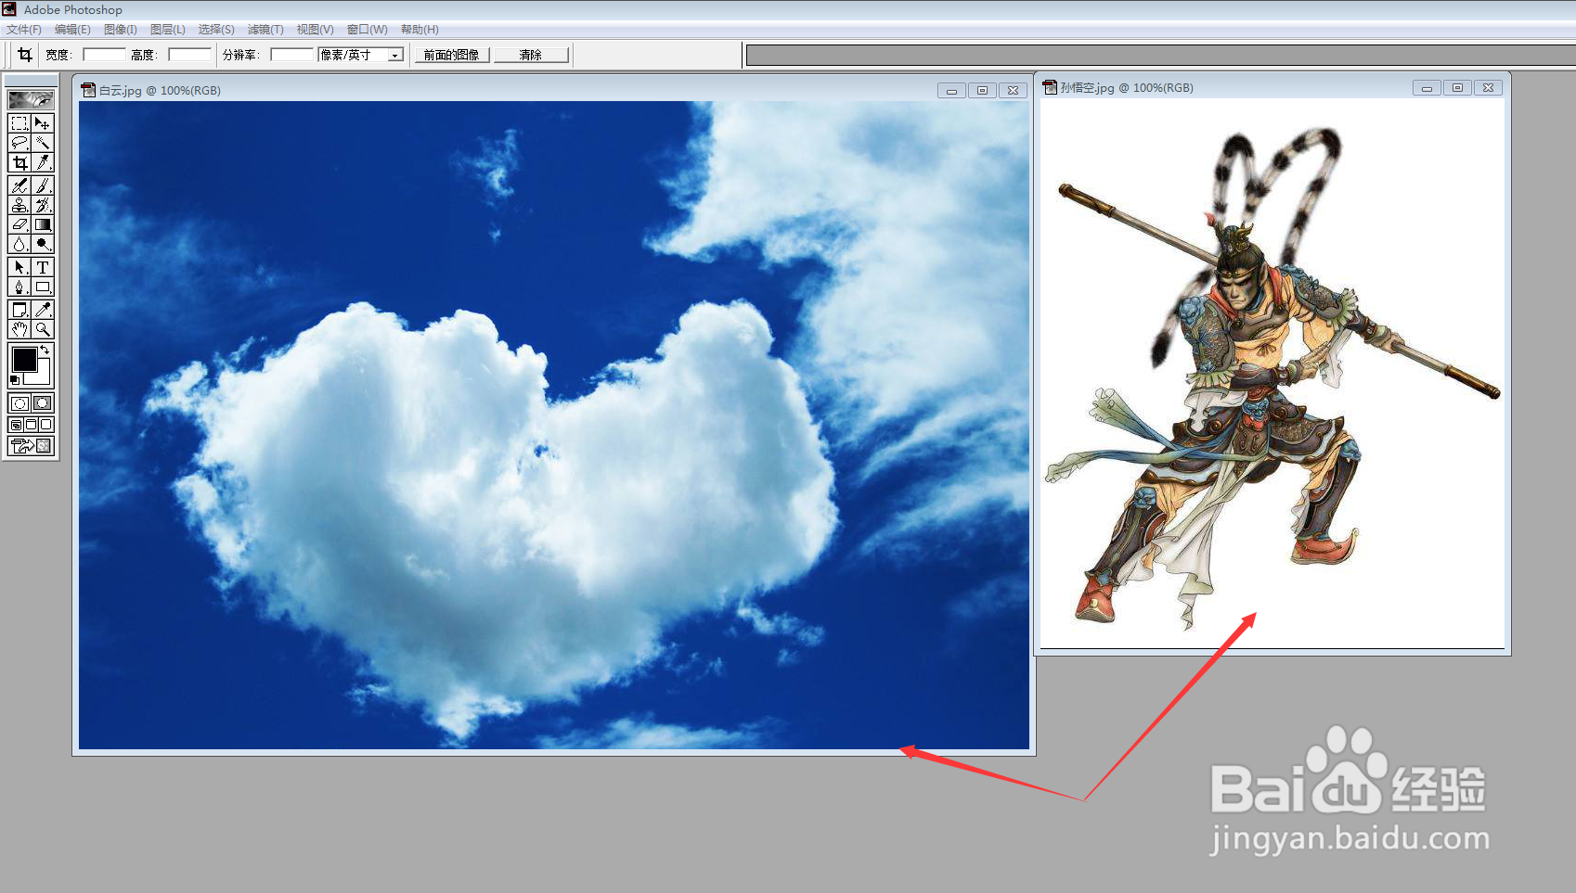Select the Clone Stamp tool
Image resolution: width=1576 pixels, height=893 pixels.
(x=19, y=205)
